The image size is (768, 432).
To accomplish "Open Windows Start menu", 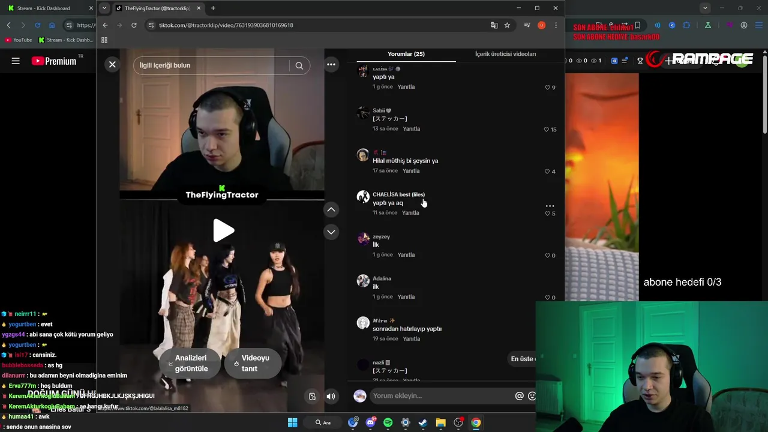I will (x=292, y=422).
